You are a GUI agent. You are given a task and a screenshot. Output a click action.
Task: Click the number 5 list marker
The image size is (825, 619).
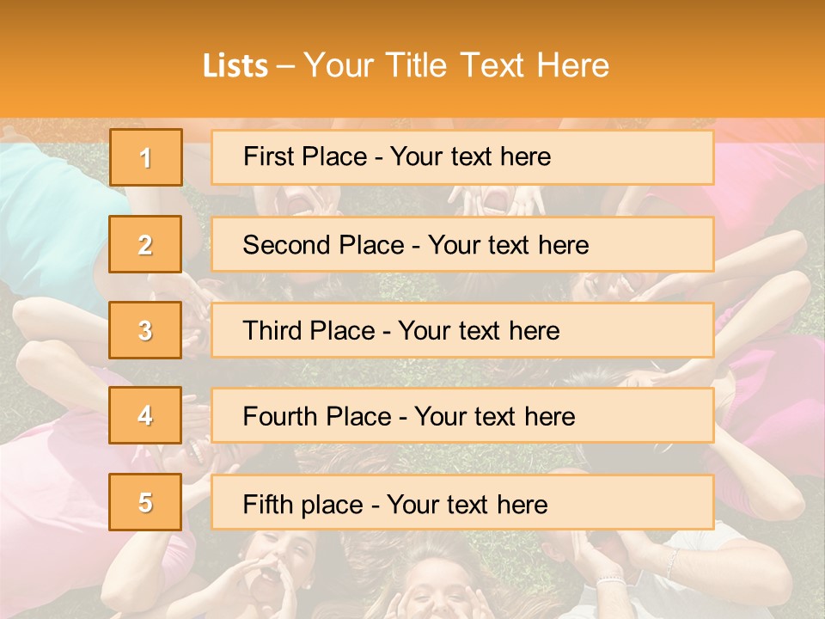click(x=146, y=502)
